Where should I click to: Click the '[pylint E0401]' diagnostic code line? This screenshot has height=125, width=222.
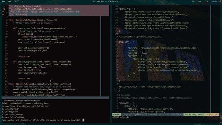(x=18, y=15)
